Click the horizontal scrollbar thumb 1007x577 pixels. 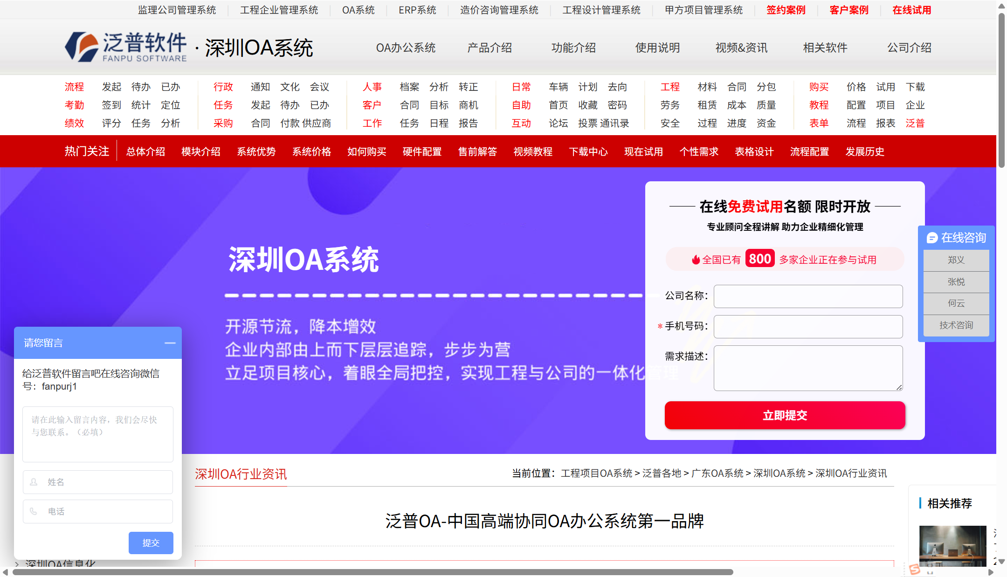pyautogui.click(x=373, y=572)
